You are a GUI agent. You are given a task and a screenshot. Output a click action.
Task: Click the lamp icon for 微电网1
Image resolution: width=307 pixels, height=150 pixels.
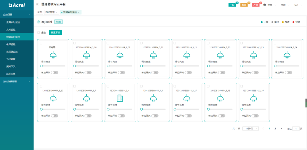coord(53,55)
